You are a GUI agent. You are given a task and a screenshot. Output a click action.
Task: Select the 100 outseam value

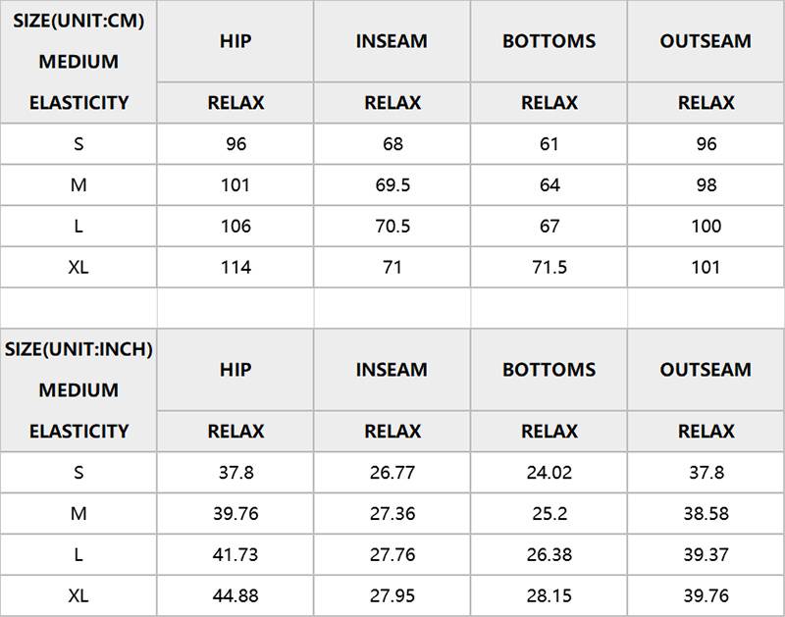pos(706,227)
